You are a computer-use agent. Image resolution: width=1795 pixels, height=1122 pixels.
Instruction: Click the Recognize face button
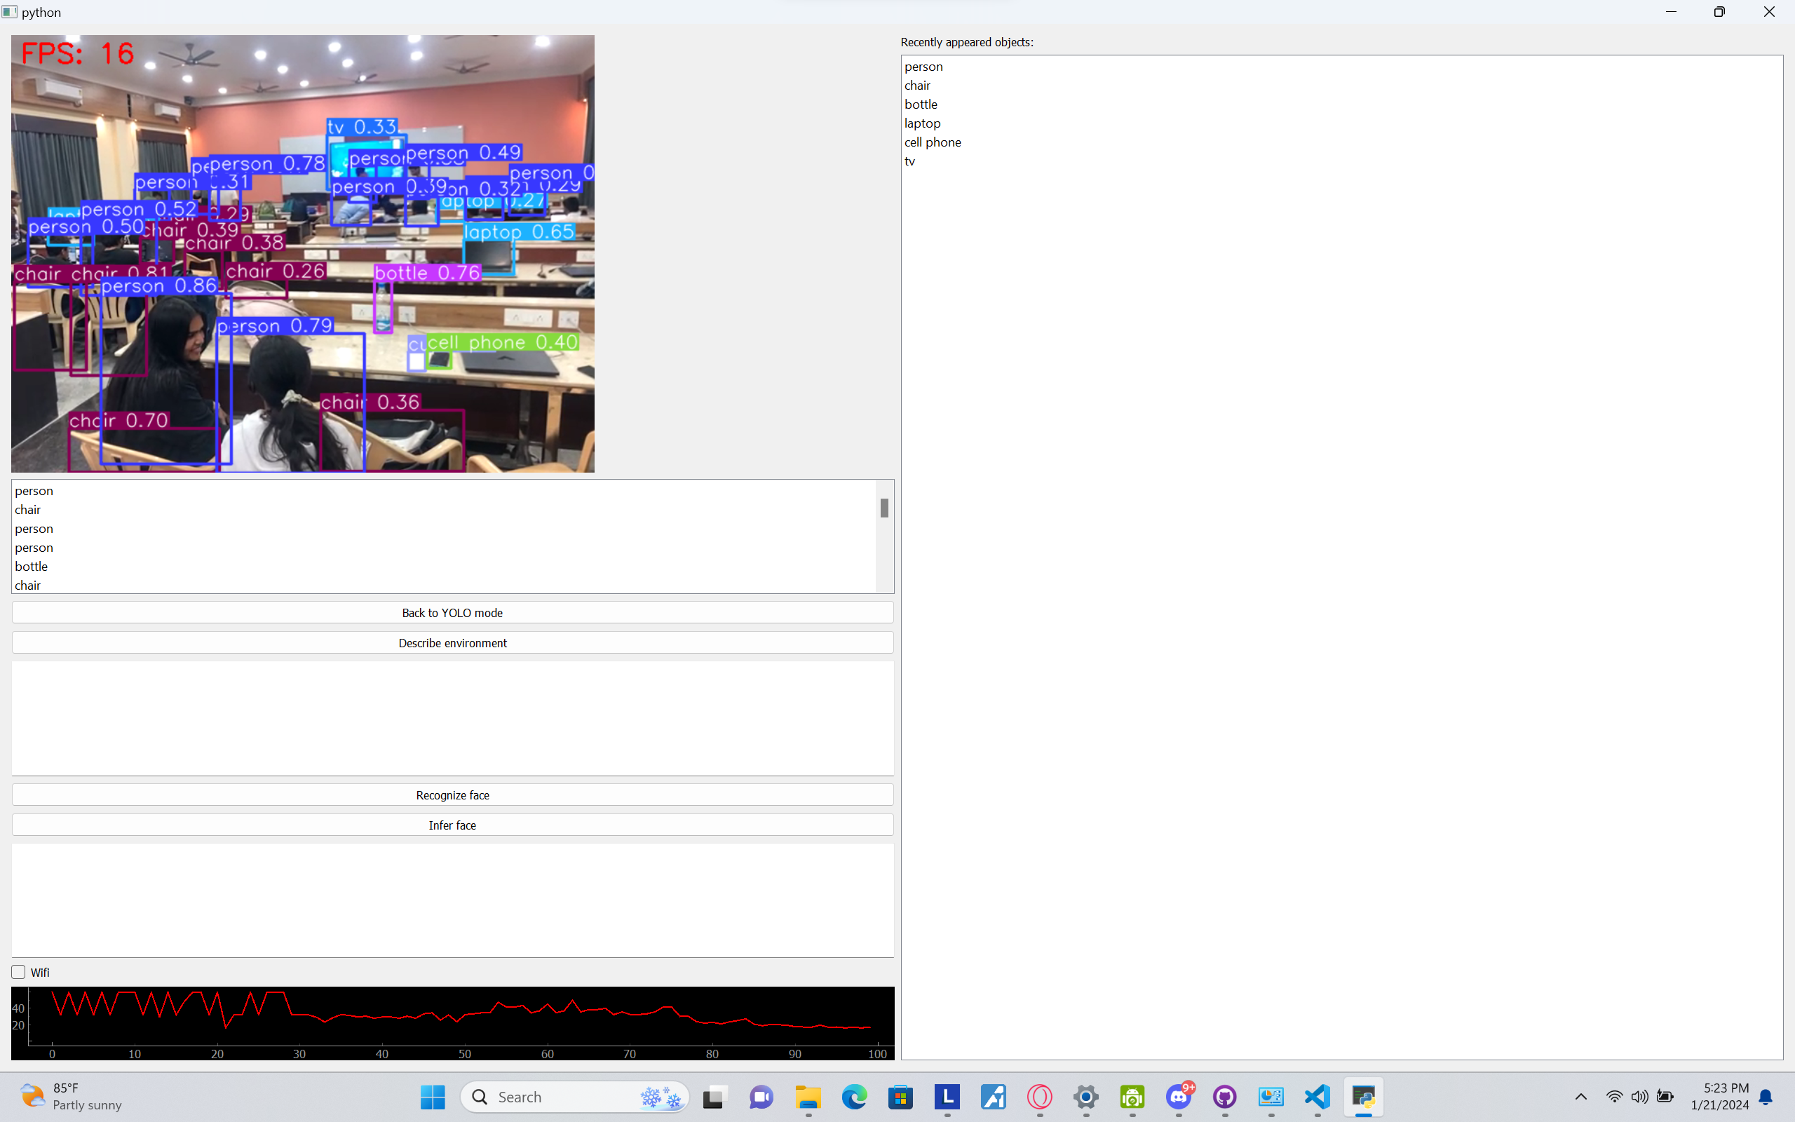452,795
